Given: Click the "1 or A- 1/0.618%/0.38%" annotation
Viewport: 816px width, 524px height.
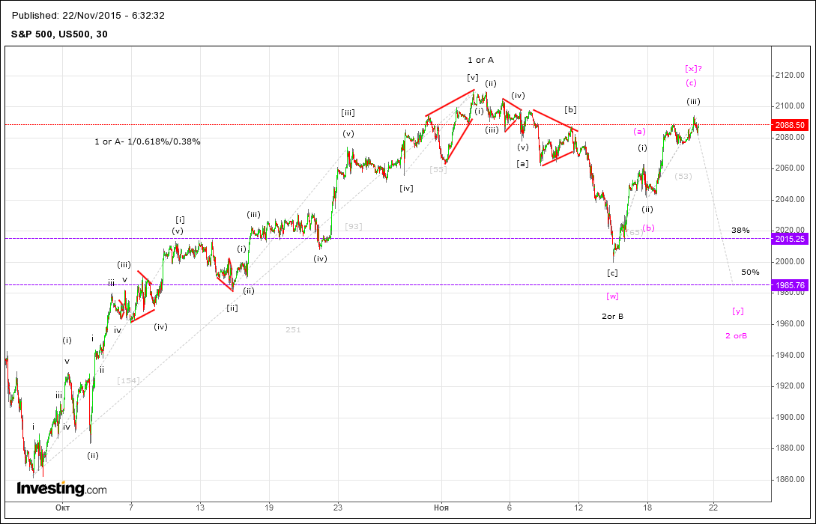Looking at the screenshot, I should point(148,141).
